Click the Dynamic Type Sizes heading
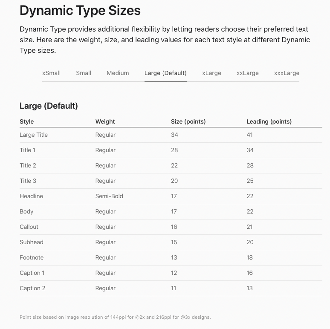330x329 pixels. 80,11
